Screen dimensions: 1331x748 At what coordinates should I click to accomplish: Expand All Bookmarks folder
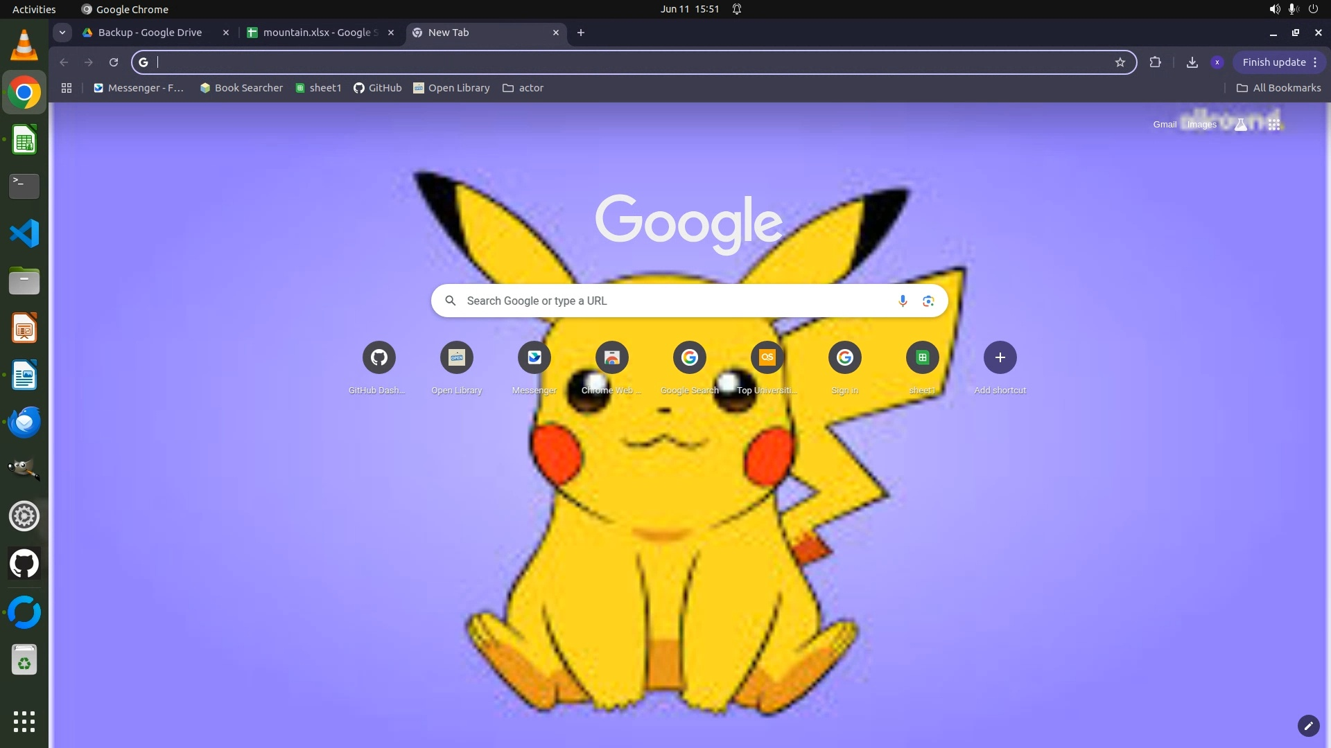(x=1279, y=88)
